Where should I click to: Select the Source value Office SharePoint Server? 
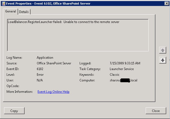pos(54,63)
